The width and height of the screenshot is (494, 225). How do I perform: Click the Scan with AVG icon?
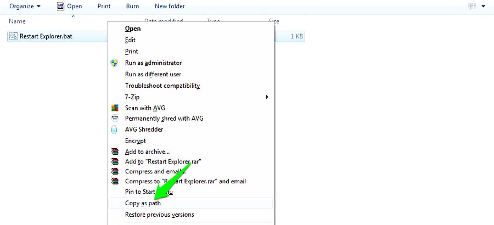[x=115, y=108]
